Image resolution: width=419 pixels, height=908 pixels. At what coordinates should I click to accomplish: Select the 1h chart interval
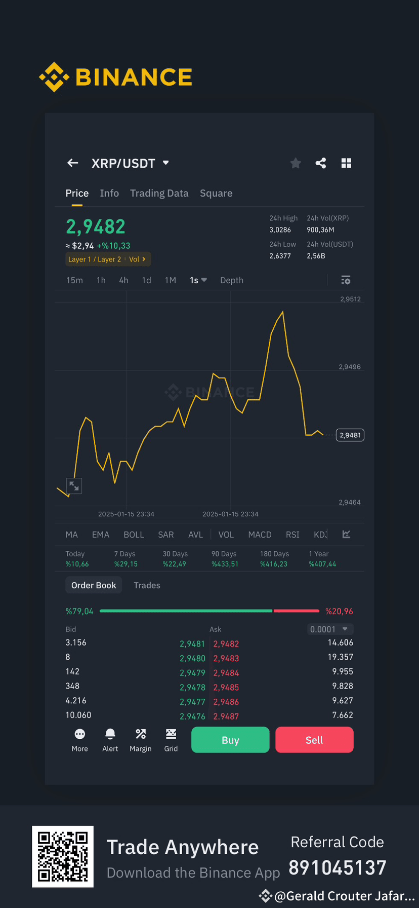pos(101,280)
